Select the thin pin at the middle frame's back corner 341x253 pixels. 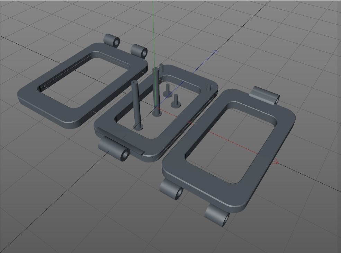point(161,69)
